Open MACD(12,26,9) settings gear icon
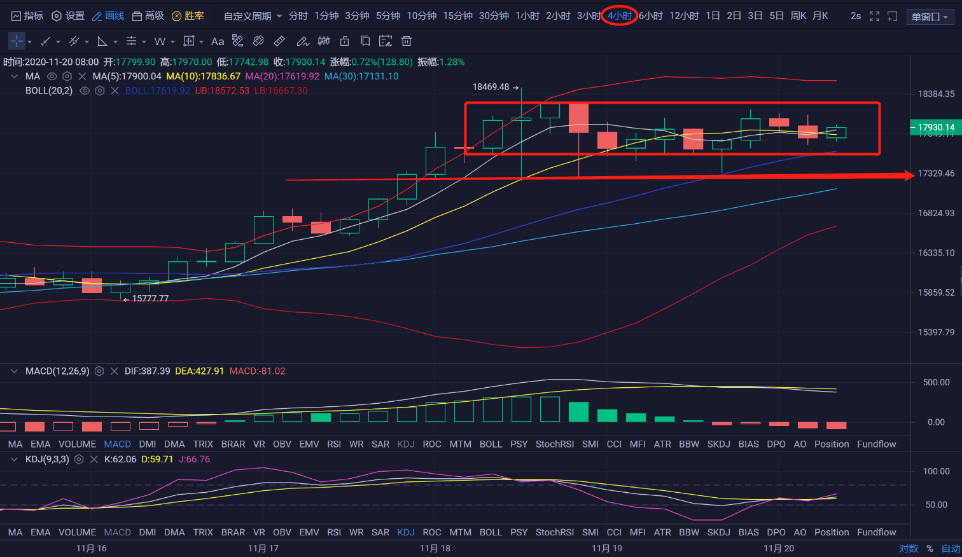The height and width of the screenshot is (557, 962). (x=99, y=371)
